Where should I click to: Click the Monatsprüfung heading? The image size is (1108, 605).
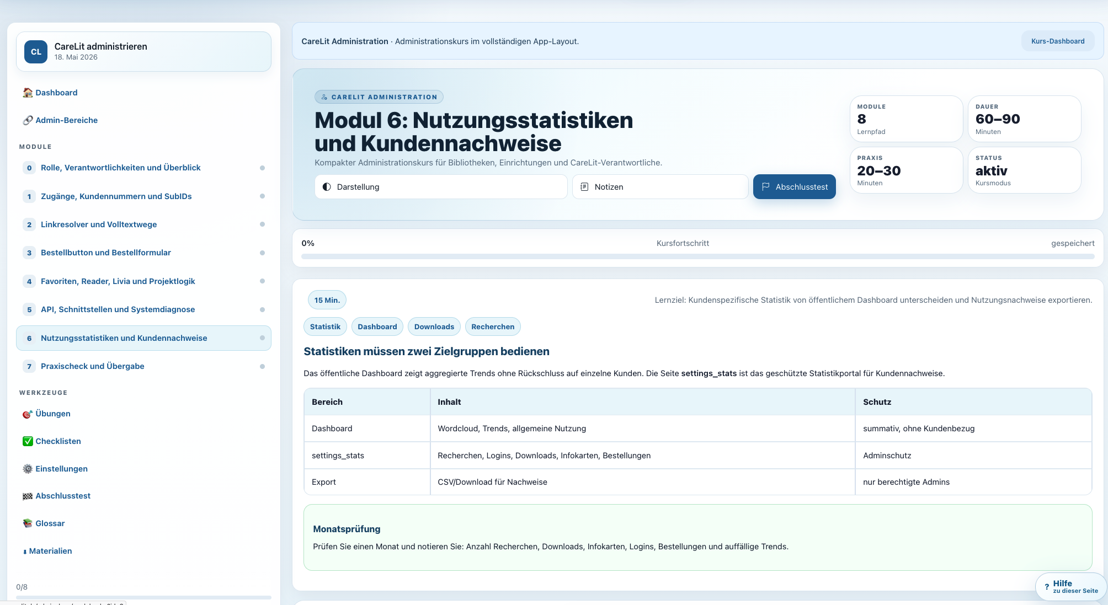point(347,529)
